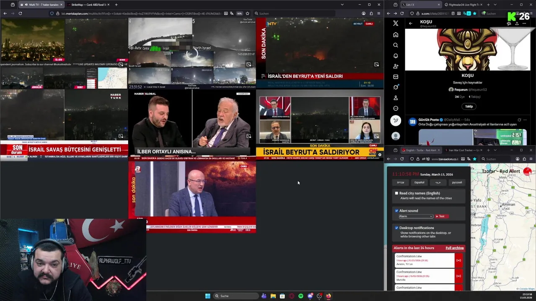Viewport: 536px width, 301px height.
Task: Switch Tzofar language to русский
Action: pyautogui.click(x=457, y=182)
